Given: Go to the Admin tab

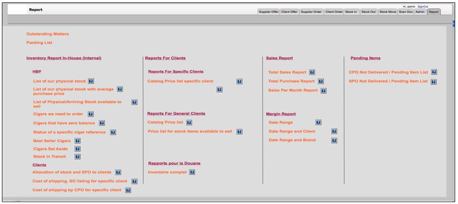Looking at the screenshot, I should [x=420, y=12].
